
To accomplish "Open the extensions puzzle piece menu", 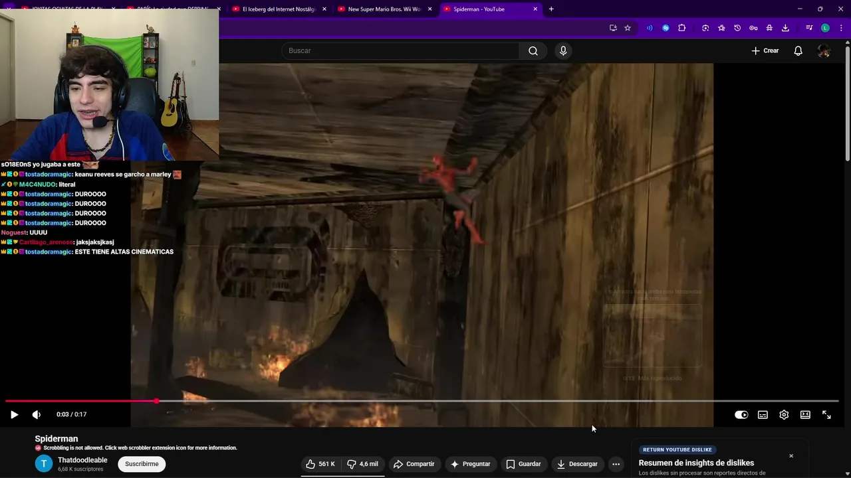I will (x=681, y=28).
